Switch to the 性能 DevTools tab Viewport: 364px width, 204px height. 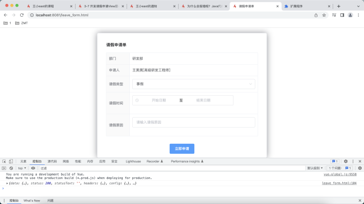pyautogui.click(x=78, y=161)
